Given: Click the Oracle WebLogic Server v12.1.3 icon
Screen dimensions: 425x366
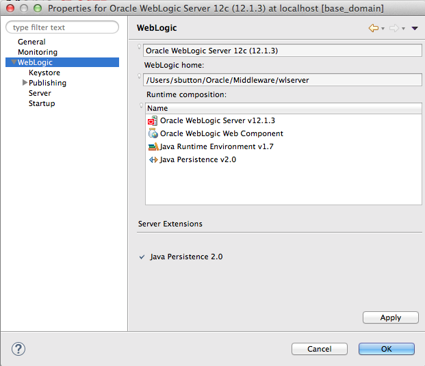Looking at the screenshot, I should point(153,120).
